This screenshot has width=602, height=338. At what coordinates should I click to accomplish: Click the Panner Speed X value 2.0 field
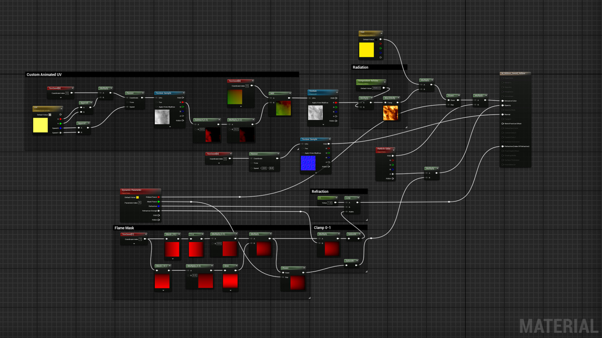[x=264, y=168]
